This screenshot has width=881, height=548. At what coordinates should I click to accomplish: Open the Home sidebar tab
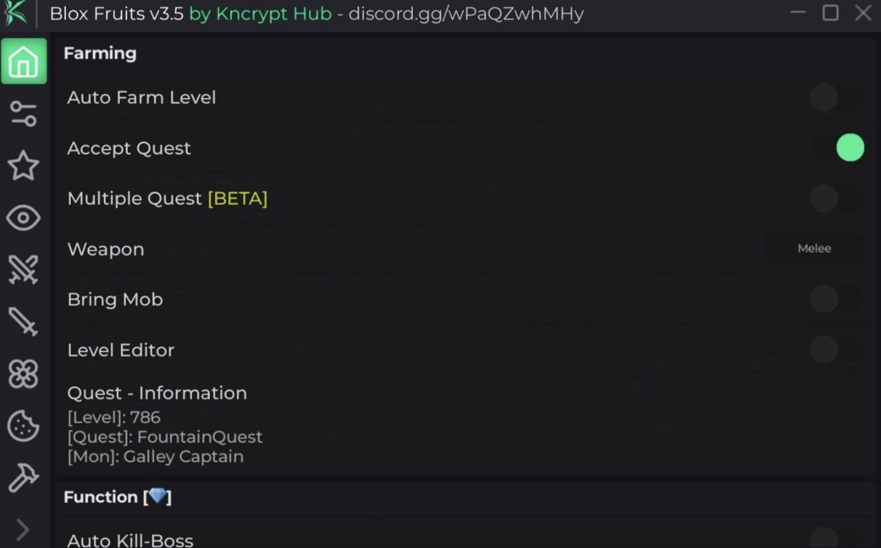tap(23, 62)
